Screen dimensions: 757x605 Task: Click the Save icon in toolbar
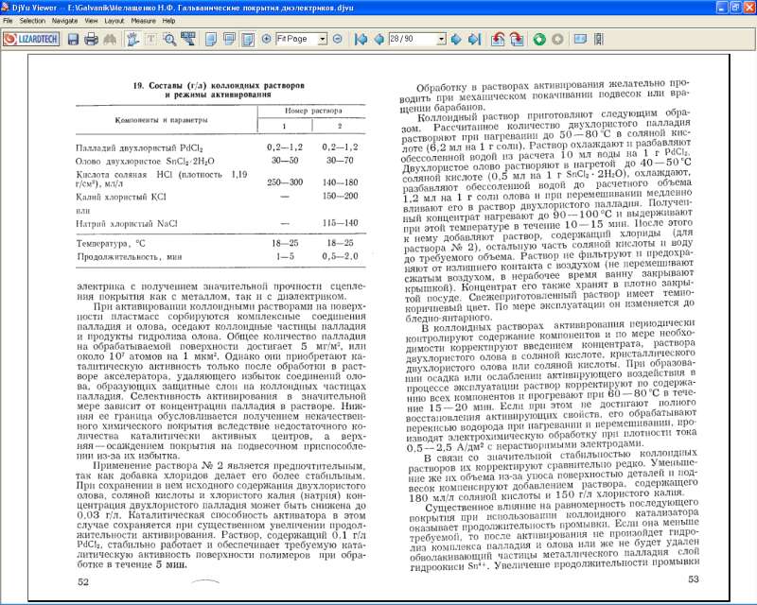[75, 39]
